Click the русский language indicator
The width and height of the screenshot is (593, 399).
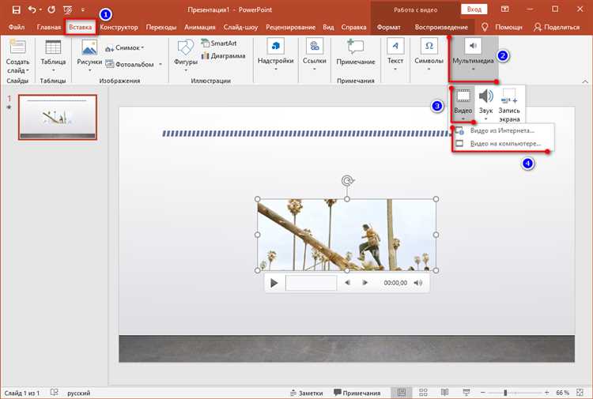pyautogui.click(x=78, y=393)
